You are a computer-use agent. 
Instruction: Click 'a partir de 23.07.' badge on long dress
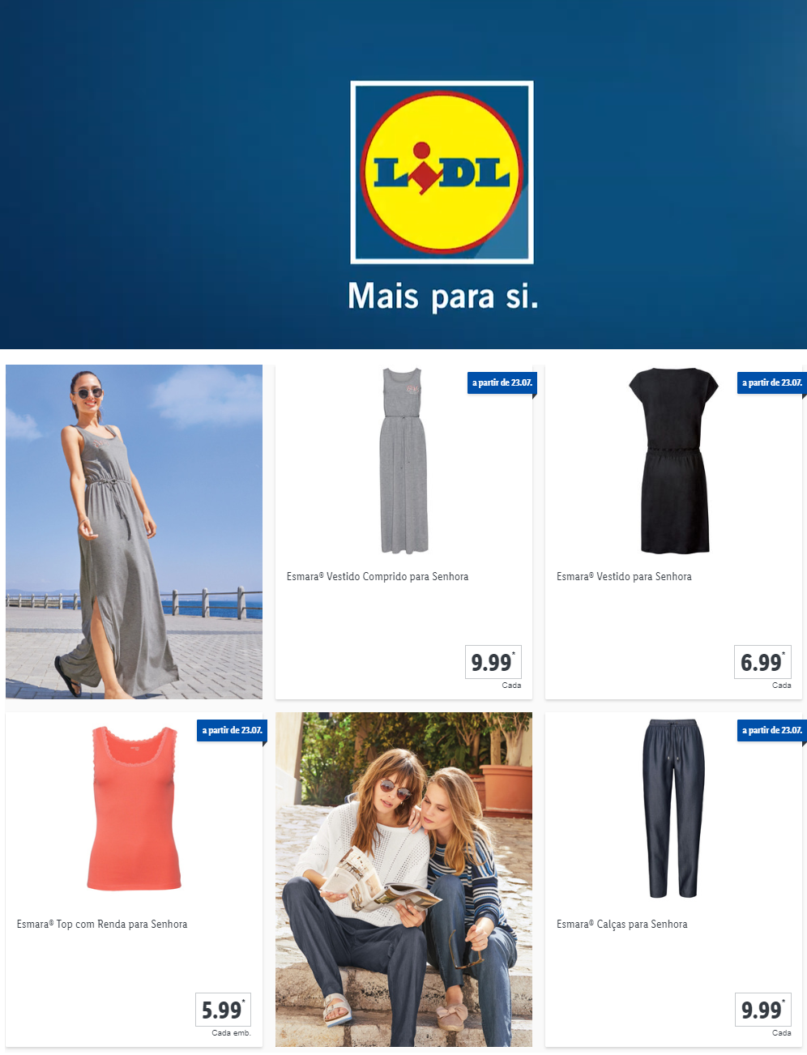(x=502, y=382)
